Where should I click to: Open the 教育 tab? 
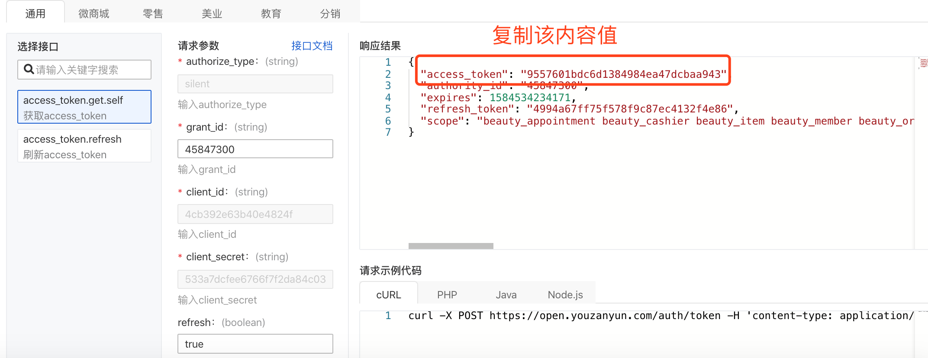271,13
